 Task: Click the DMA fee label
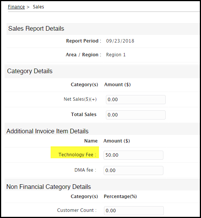pos(85,170)
